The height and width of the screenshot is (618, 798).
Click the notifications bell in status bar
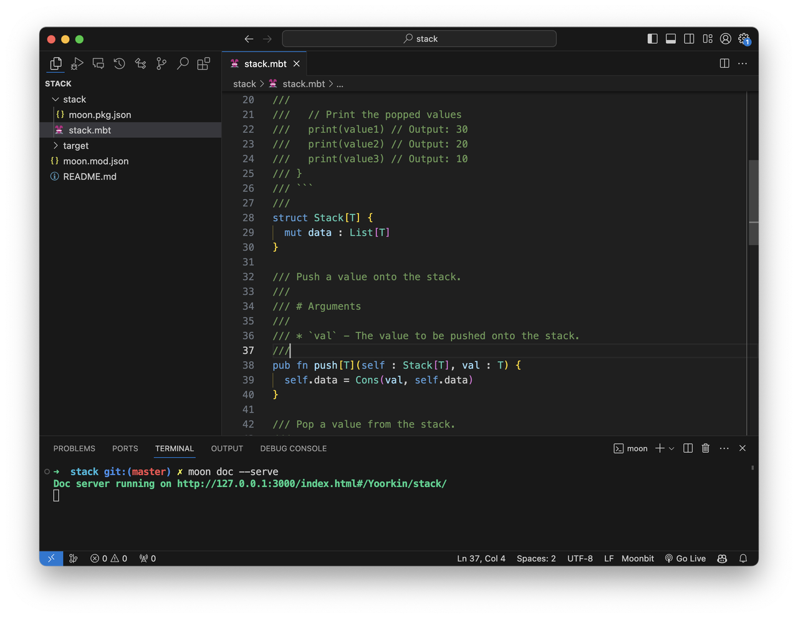[743, 559]
